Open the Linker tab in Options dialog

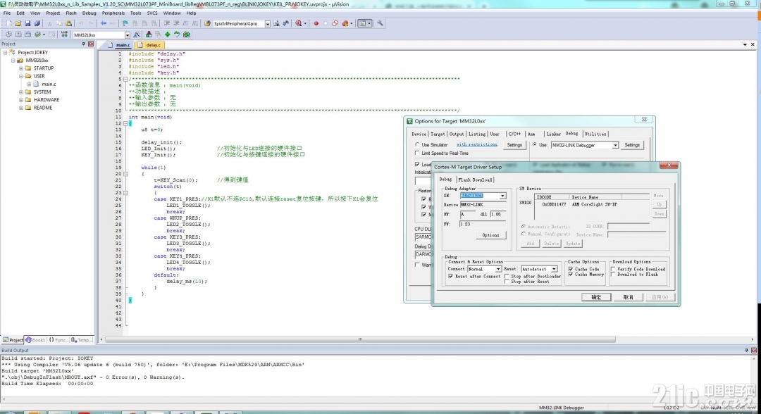(x=553, y=134)
